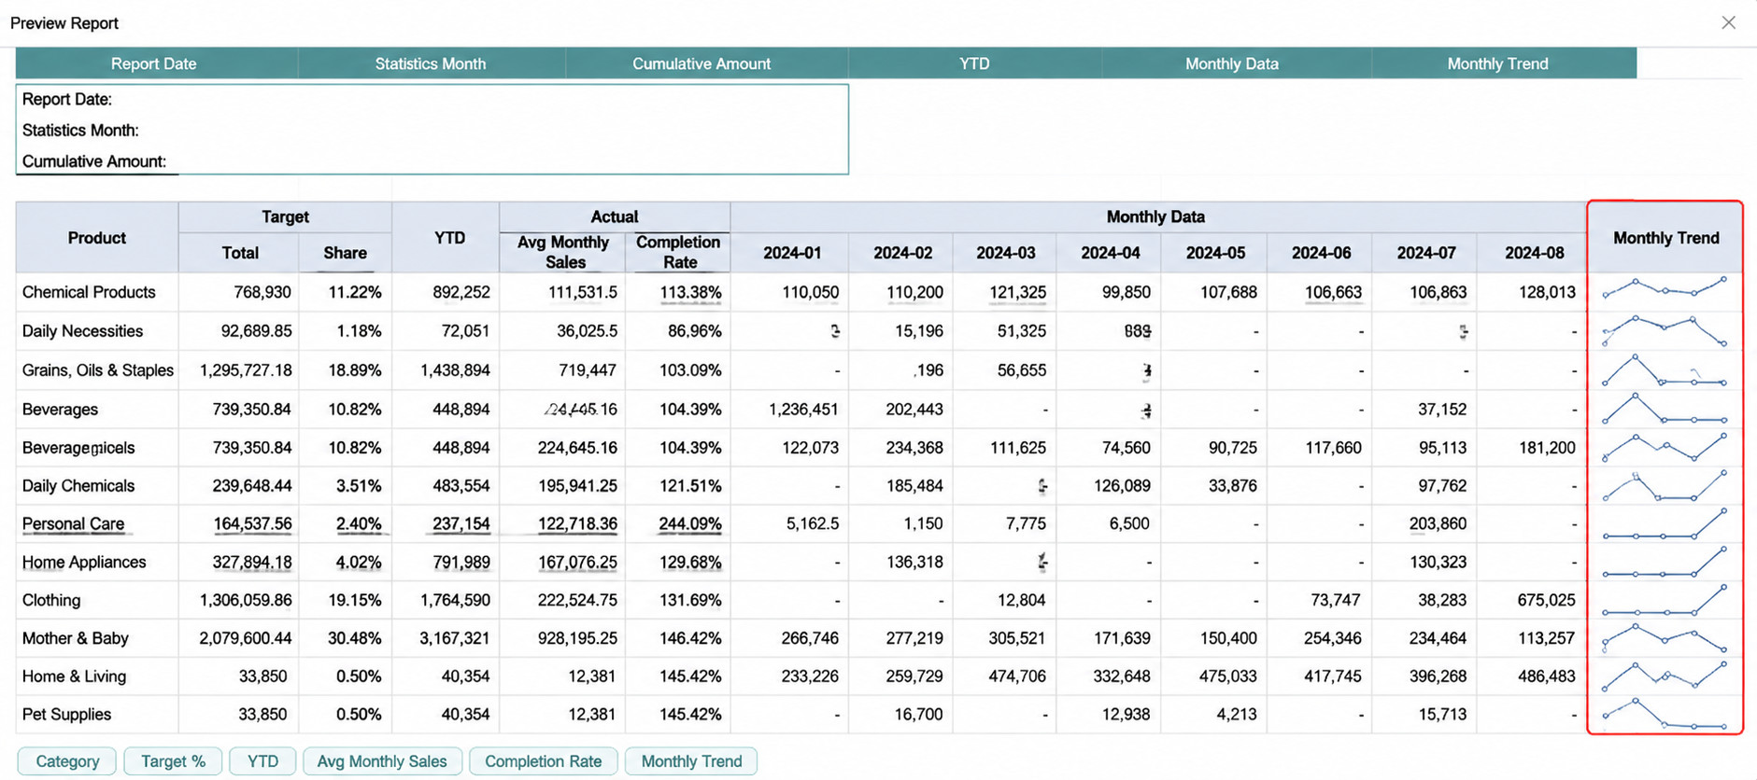1757x780 pixels.
Task: Select the 2024-04 month column header
Action: (x=1110, y=253)
